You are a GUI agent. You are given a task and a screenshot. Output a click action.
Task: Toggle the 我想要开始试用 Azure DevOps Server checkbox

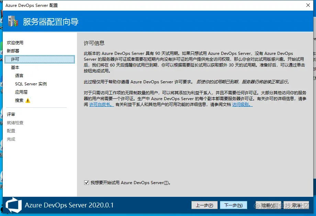pos(87,183)
